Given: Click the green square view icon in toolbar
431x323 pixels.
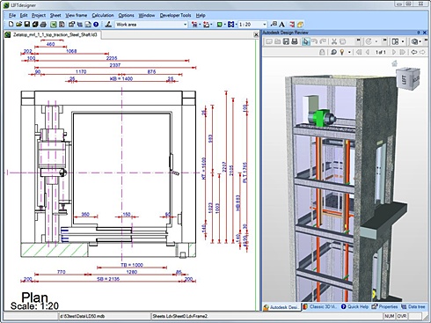Looking at the screenshot, I should [220, 25].
